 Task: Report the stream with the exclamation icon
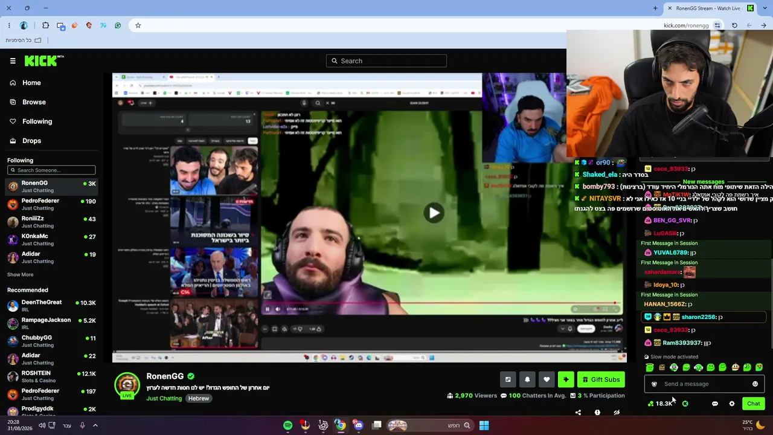coord(597,413)
